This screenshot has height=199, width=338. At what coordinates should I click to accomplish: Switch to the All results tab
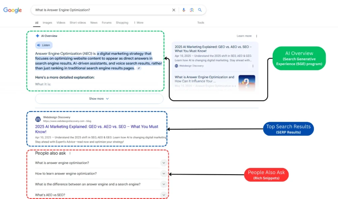(x=37, y=23)
